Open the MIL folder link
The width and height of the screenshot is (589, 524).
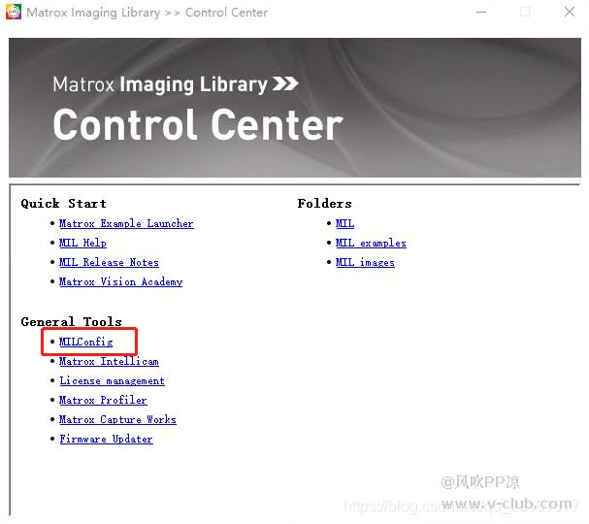[344, 224]
